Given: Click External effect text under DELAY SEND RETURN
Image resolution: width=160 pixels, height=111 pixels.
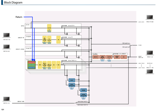Looking at the screenshot, I should point(72,89).
